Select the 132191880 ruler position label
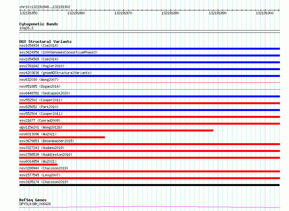The height and width of the screenshot is (211, 289). (x=170, y=13)
